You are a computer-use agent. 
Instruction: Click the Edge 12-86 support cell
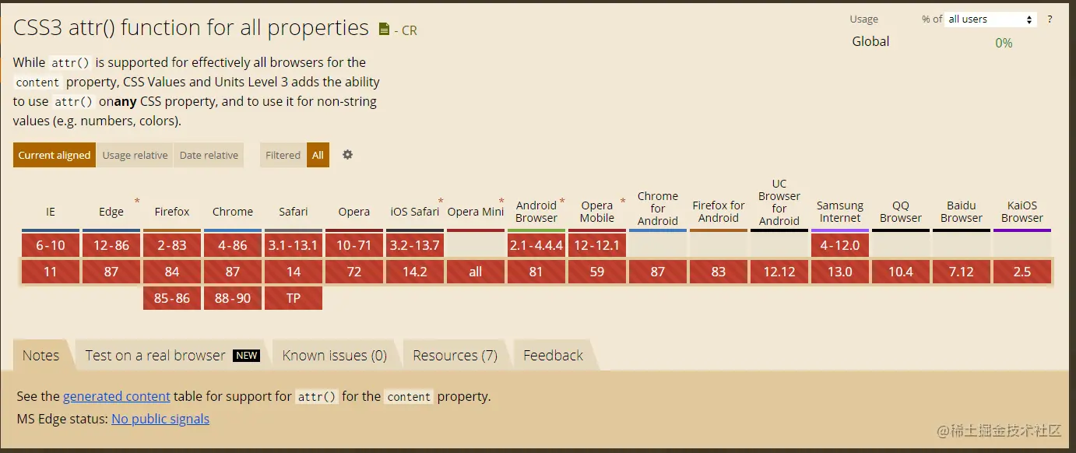111,245
